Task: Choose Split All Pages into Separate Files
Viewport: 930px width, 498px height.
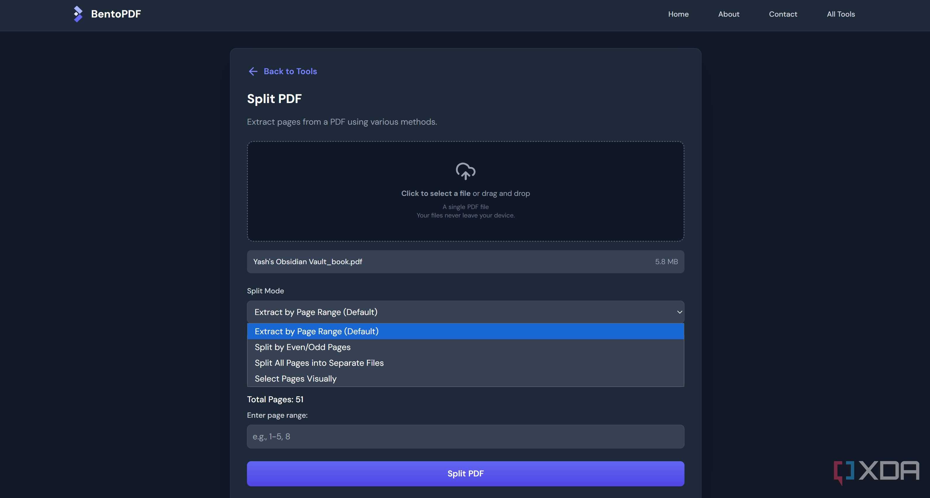Action: pos(465,363)
